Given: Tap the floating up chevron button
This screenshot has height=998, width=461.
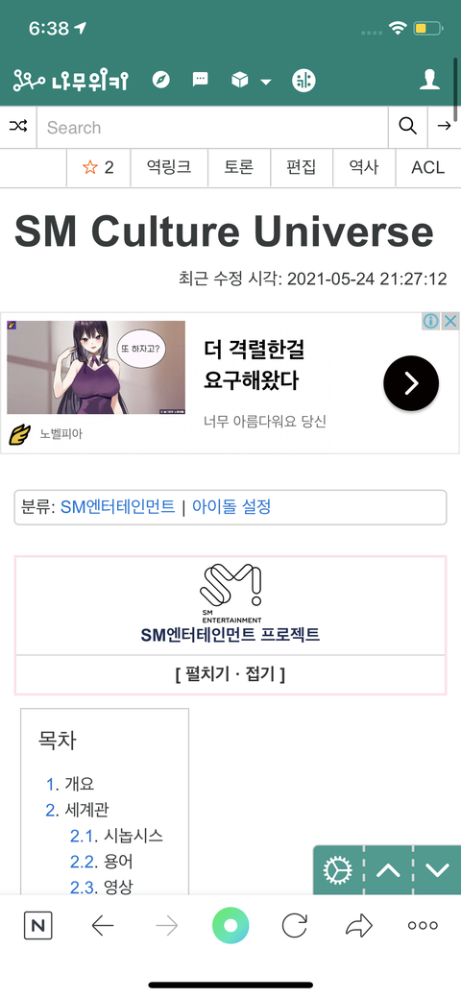Looking at the screenshot, I should coord(388,870).
